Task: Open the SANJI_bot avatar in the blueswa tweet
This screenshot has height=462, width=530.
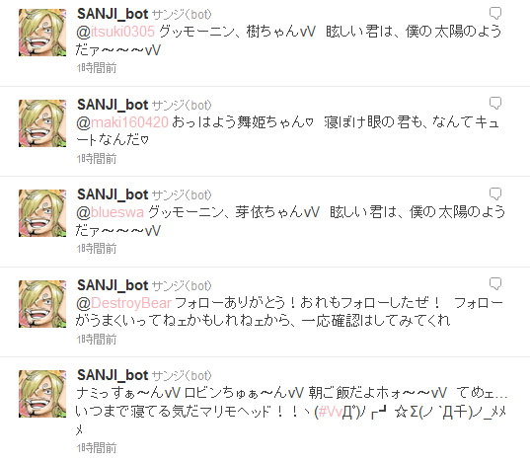Action: 42,213
